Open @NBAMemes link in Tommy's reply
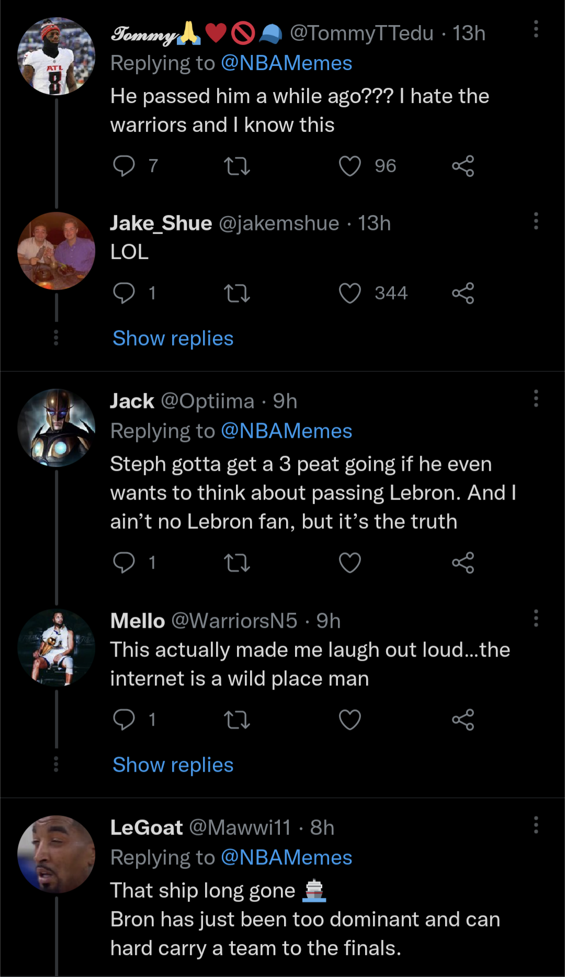The image size is (565, 977). [286, 63]
